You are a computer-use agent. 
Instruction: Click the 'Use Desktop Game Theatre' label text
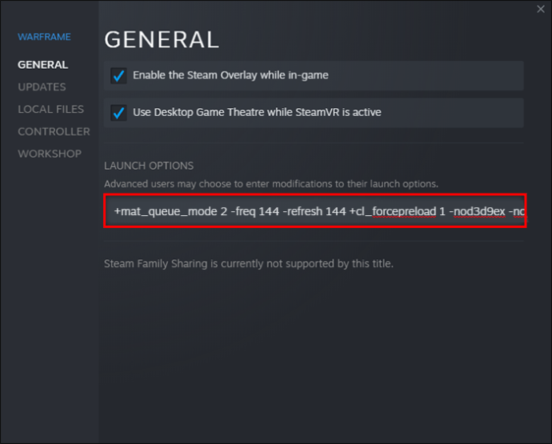tap(257, 113)
